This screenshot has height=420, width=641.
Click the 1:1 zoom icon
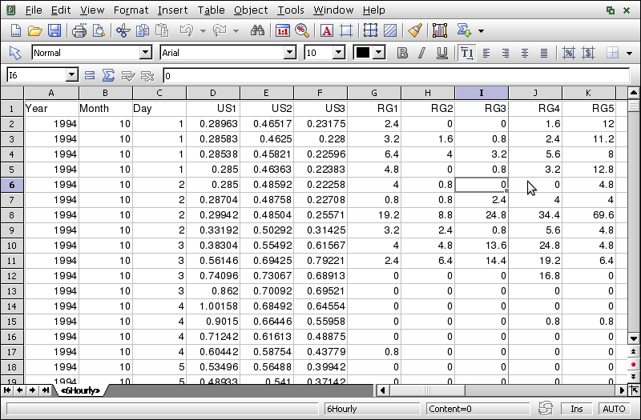(x=283, y=30)
